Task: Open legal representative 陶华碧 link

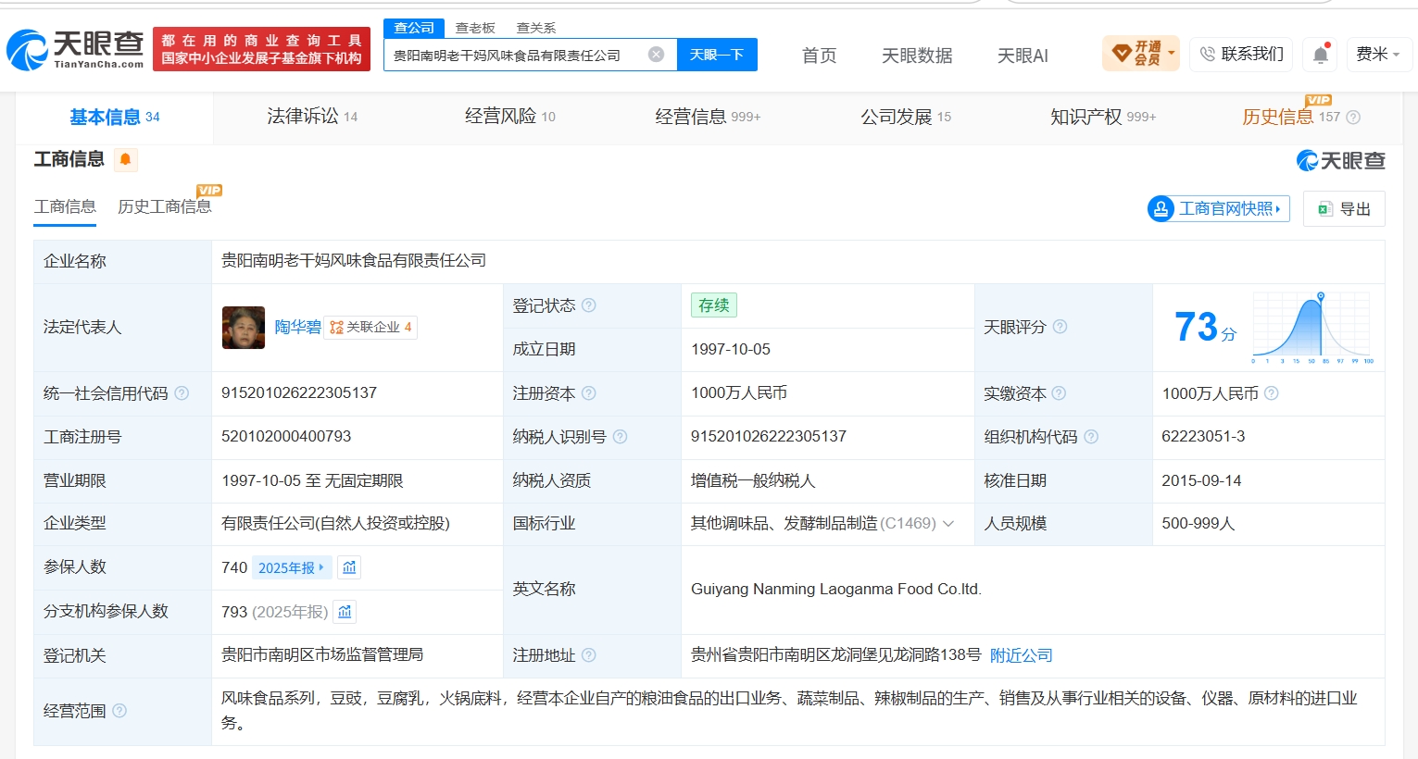Action: click(x=297, y=327)
